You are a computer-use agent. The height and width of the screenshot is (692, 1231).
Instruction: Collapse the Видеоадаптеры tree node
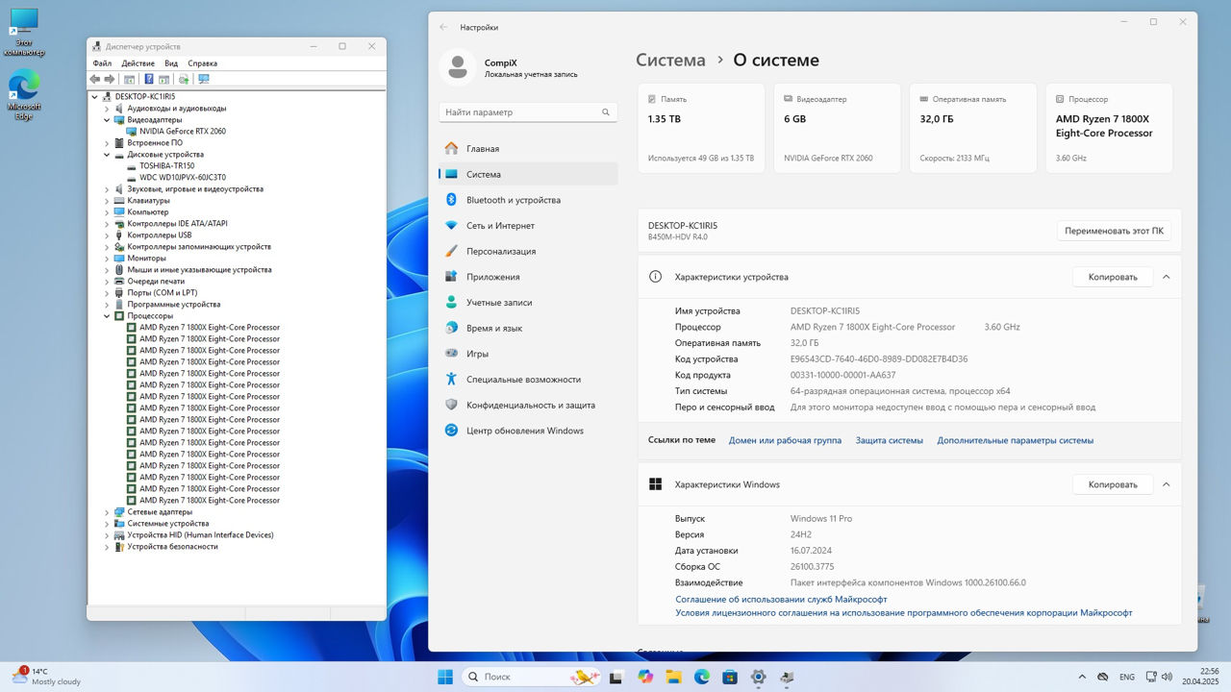pyautogui.click(x=107, y=120)
